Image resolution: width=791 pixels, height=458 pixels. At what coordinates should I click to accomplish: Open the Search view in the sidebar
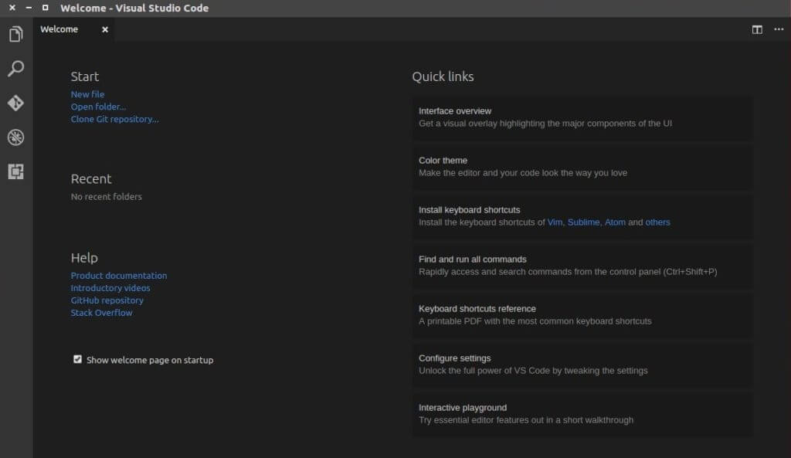[x=15, y=69]
